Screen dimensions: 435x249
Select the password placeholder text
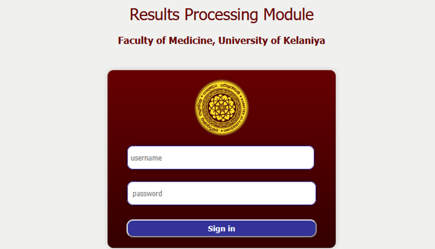pos(147,193)
